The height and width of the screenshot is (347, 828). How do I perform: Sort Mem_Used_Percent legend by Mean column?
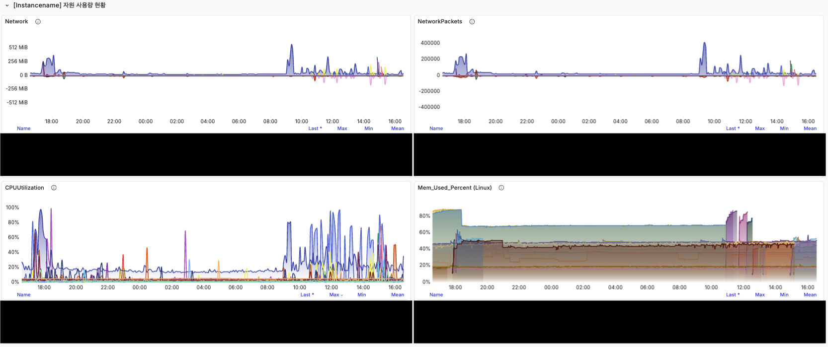coord(810,295)
